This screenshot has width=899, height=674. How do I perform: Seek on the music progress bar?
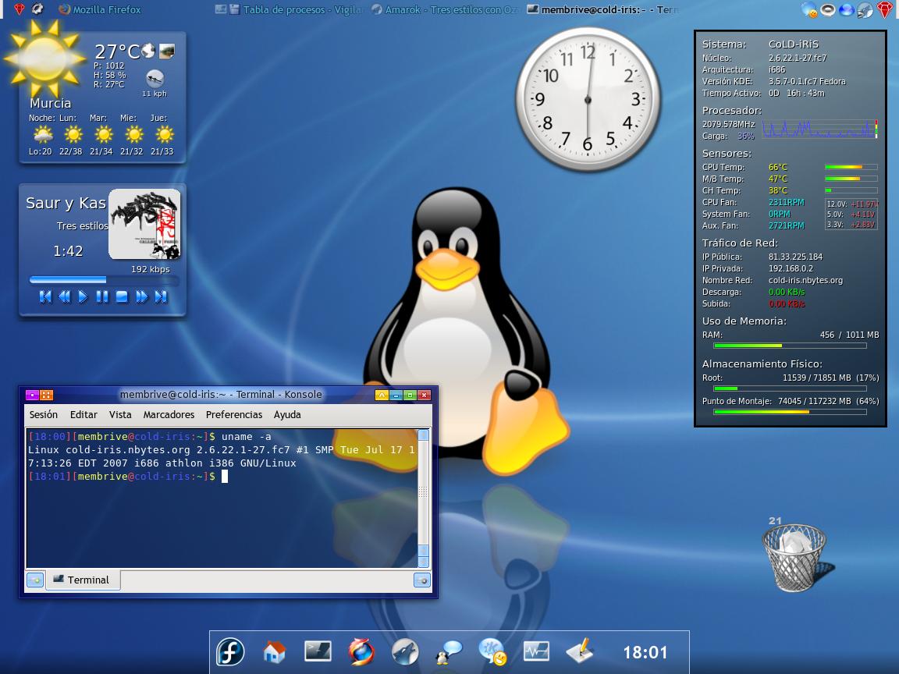click(x=104, y=280)
